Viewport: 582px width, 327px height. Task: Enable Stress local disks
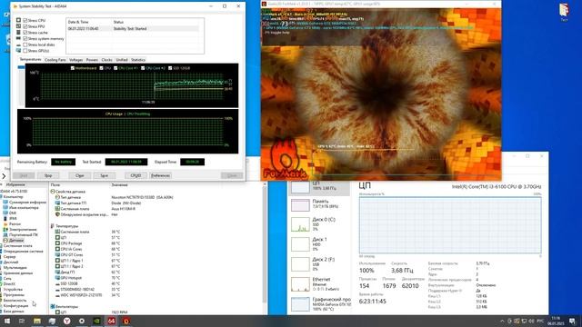(25, 45)
